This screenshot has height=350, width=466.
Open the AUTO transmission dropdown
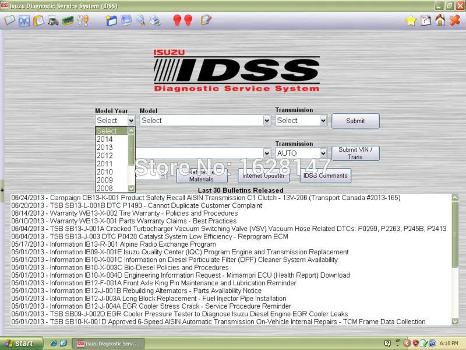pyautogui.click(x=301, y=153)
